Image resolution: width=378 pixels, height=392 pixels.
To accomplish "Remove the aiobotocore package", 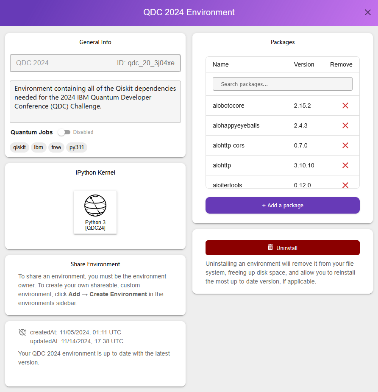I will click(x=345, y=106).
